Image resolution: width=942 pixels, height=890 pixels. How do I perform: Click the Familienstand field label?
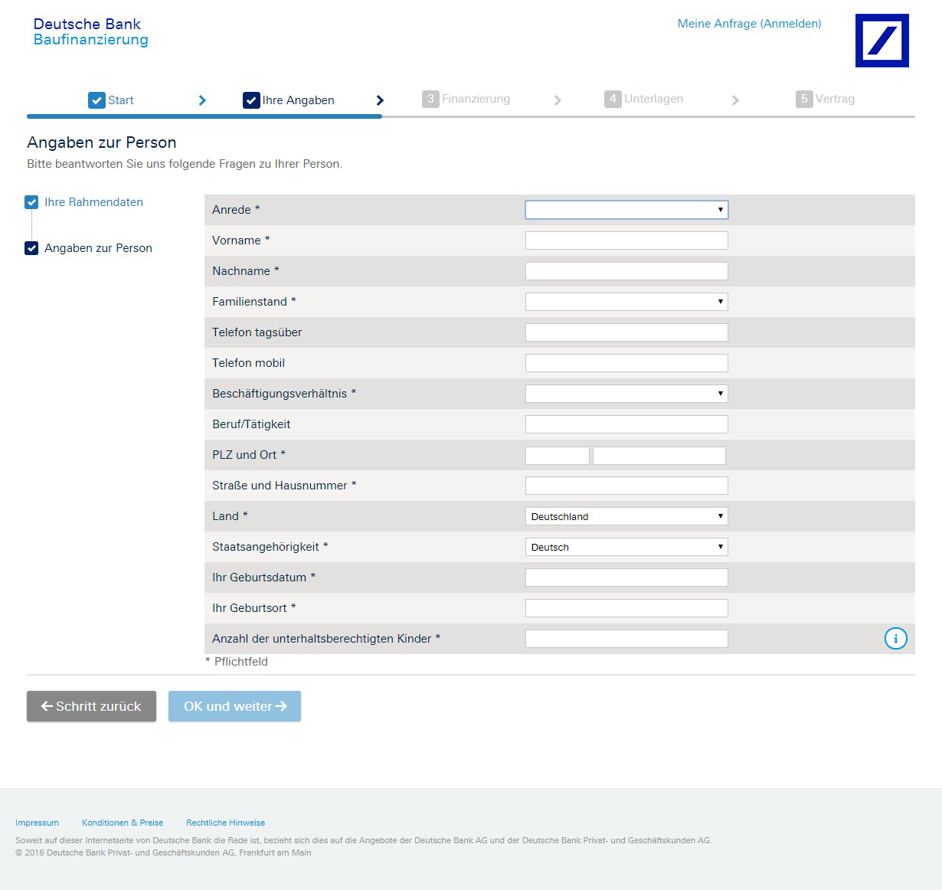click(x=254, y=302)
